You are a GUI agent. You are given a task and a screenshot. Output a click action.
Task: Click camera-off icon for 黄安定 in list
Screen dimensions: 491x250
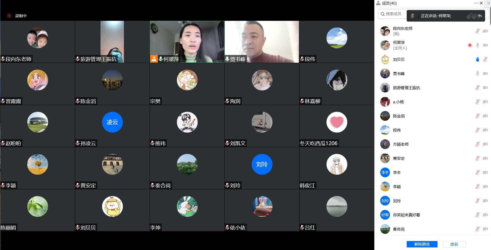click(x=485, y=158)
